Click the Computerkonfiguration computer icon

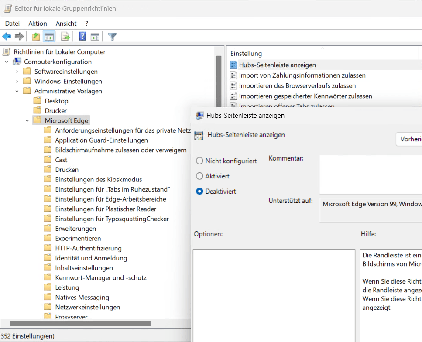(x=17, y=62)
